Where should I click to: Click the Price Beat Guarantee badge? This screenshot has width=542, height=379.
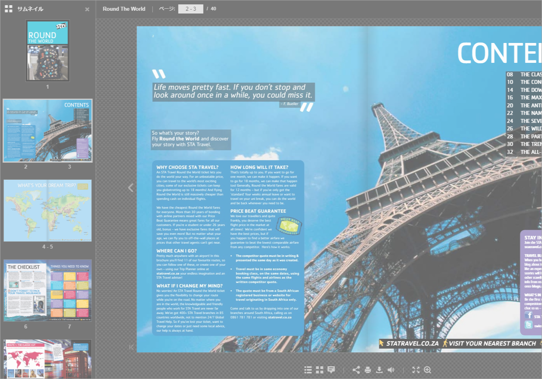pos(289,226)
